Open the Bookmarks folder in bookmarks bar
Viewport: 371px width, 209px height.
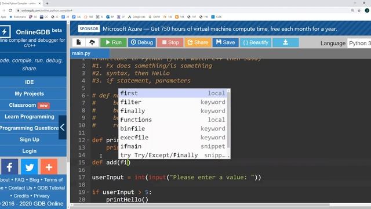click(x=18, y=17)
